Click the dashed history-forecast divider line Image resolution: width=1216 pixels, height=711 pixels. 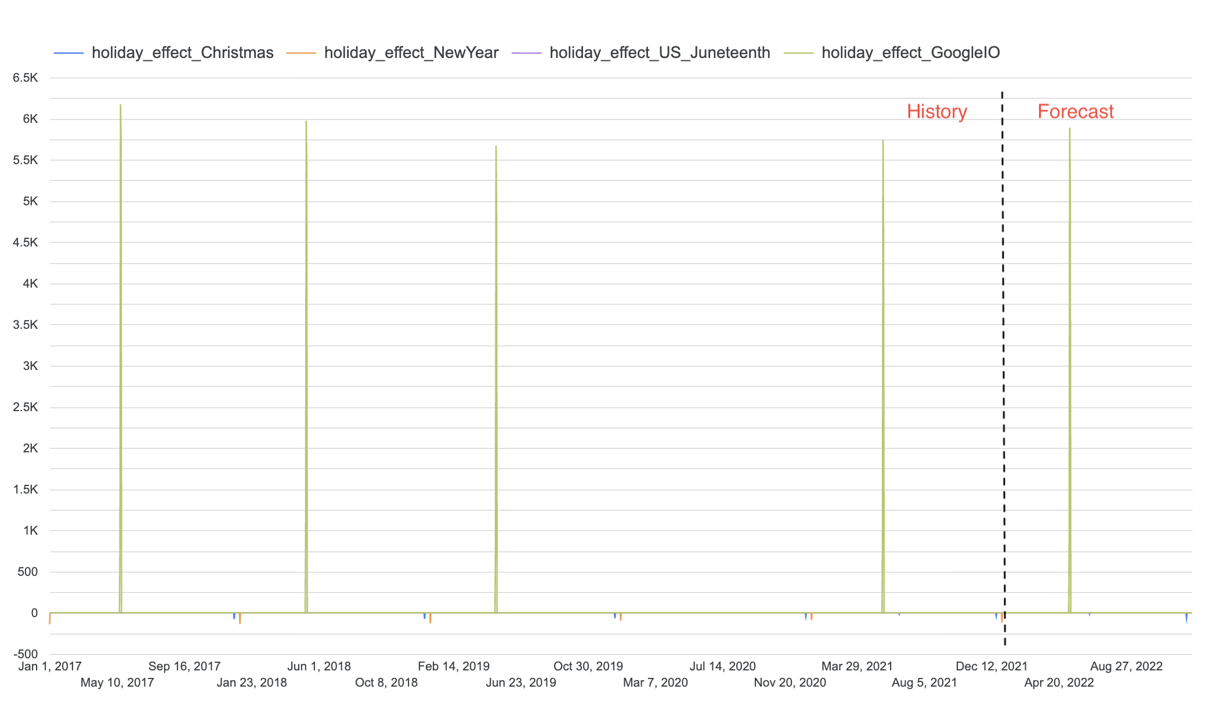click(1003, 348)
